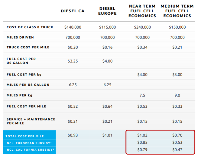This screenshot has height=157, width=201.
Task: Select the $0.47 California subsidy medium term value
Action: coord(177,150)
